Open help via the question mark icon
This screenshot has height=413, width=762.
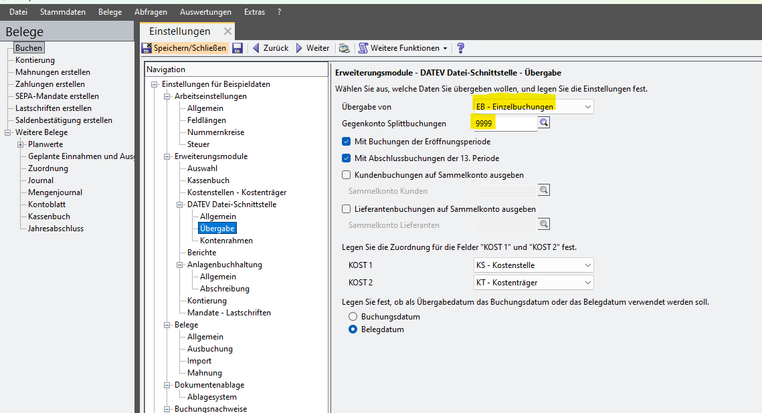pos(460,48)
